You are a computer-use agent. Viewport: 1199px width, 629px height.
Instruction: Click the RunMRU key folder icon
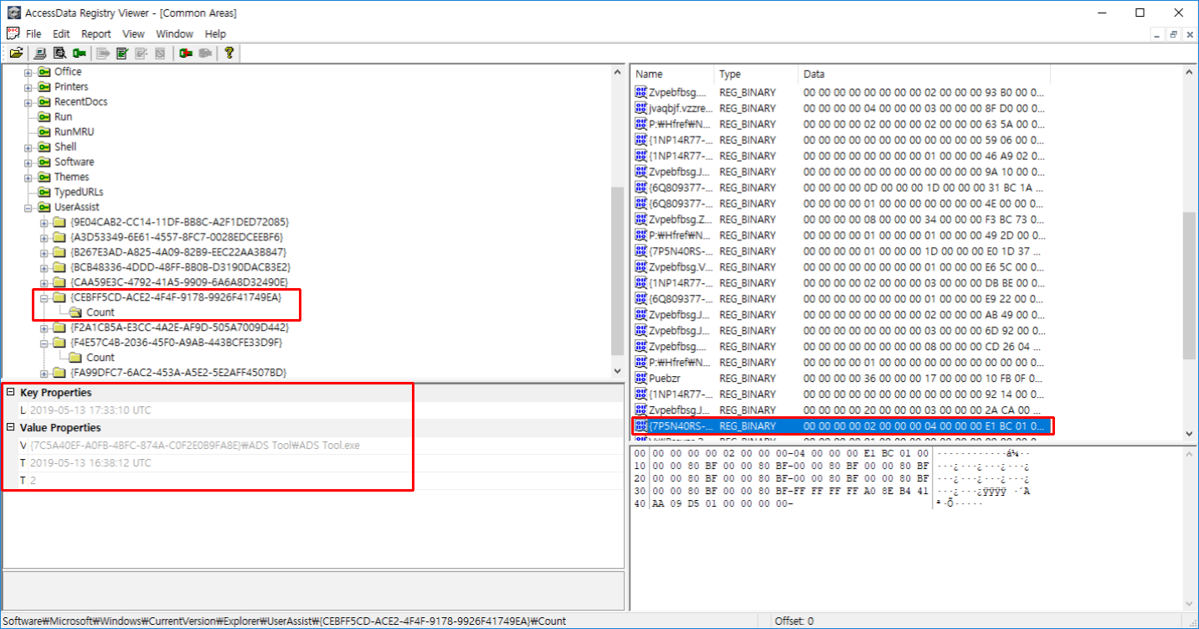[44, 132]
